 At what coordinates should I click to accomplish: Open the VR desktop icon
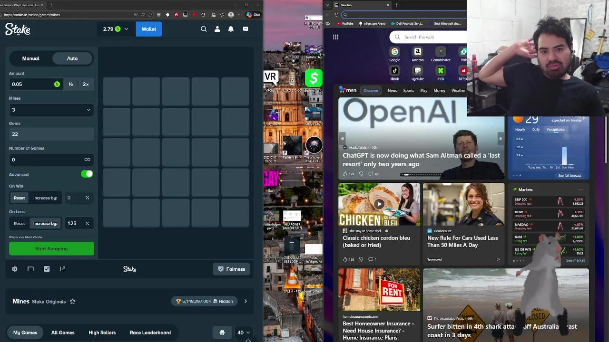[x=270, y=80]
